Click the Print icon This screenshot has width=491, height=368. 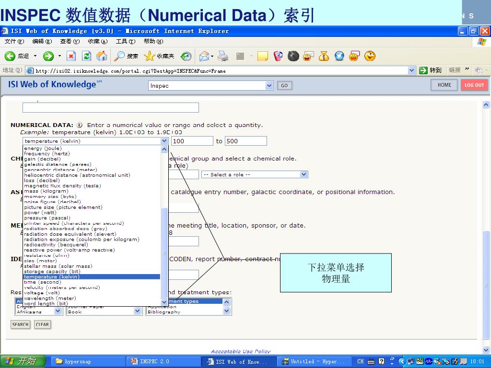pos(223,57)
